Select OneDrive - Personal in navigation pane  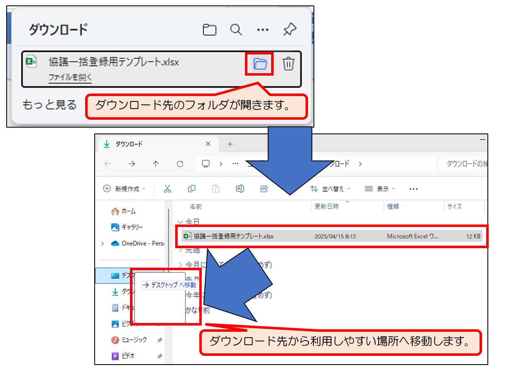tap(137, 243)
